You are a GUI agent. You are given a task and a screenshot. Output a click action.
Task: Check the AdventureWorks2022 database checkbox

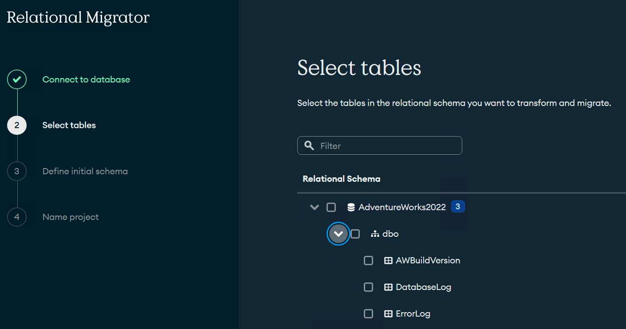[x=331, y=207]
